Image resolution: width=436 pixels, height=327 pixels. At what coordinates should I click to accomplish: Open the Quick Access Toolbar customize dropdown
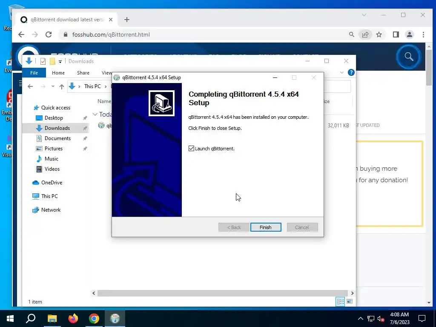[60, 61]
